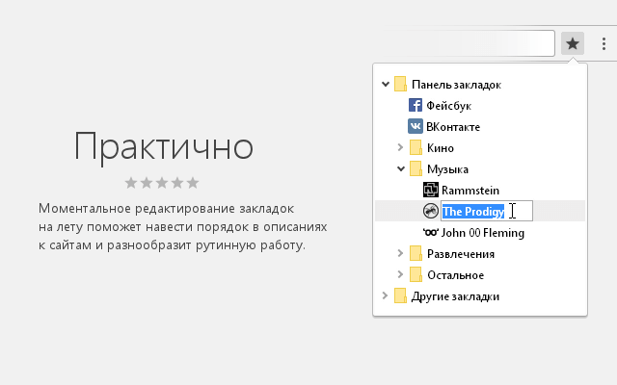Click the Кино folder icon
The image size is (617, 385).
coord(416,147)
